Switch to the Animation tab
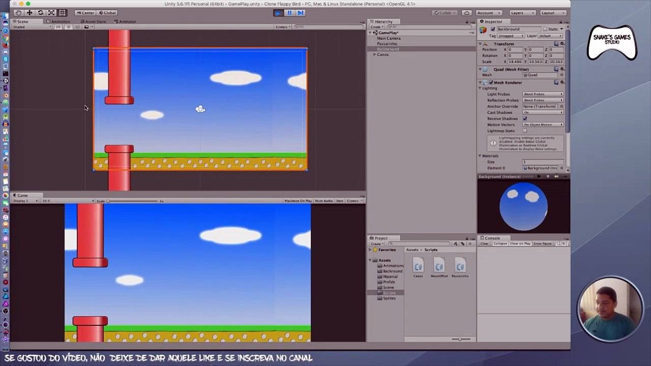651x366 pixels. click(58, 21)
